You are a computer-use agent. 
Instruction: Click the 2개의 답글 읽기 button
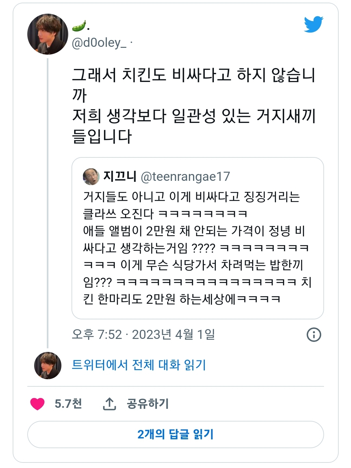point(175,435)
